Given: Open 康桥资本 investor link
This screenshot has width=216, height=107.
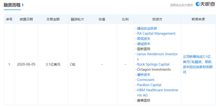Looking at the screenshot, I should (x=144, y=75).
